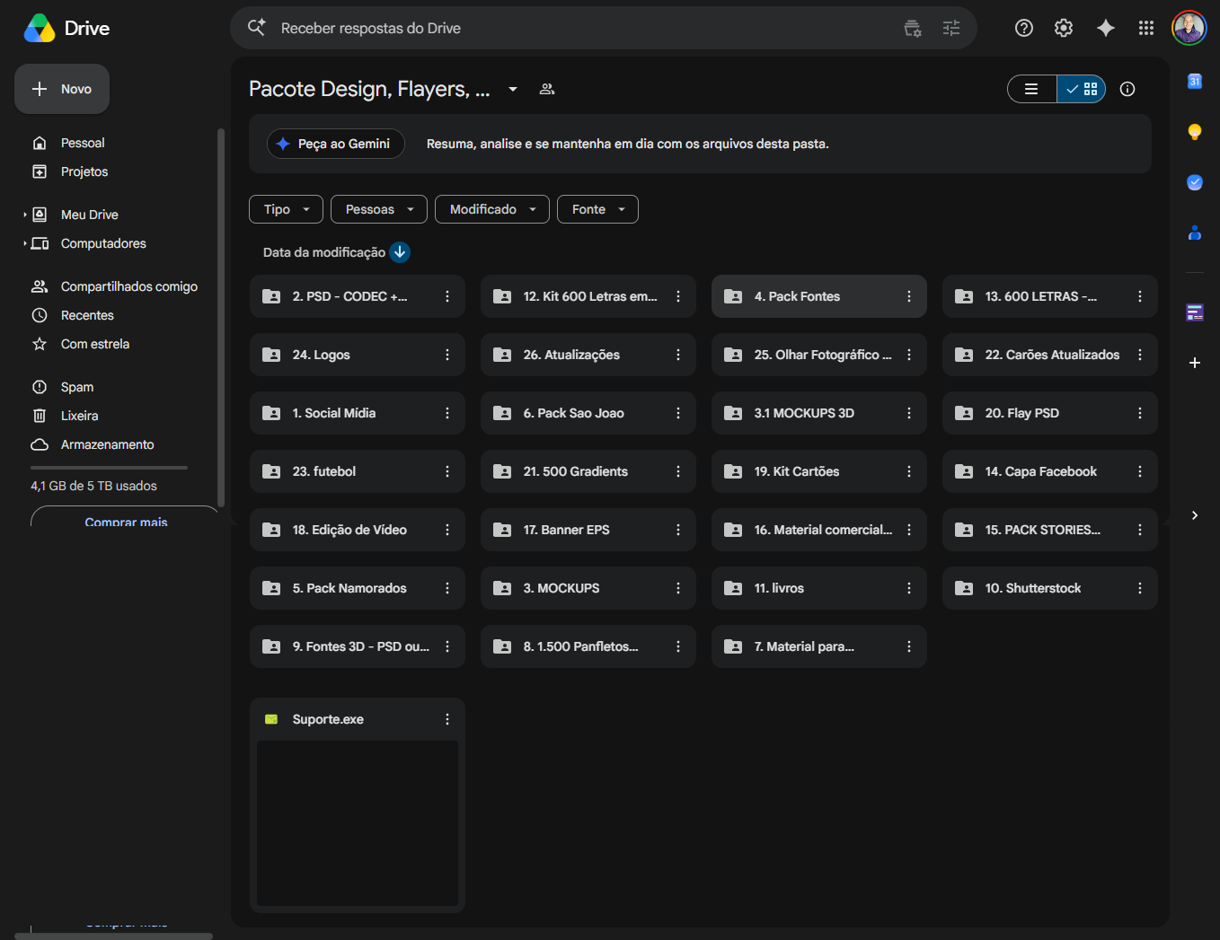Image resolution: width=1220 pixels, height=940 pixels.
Task: Open Google Drive support help icon
Action: 1023,28
